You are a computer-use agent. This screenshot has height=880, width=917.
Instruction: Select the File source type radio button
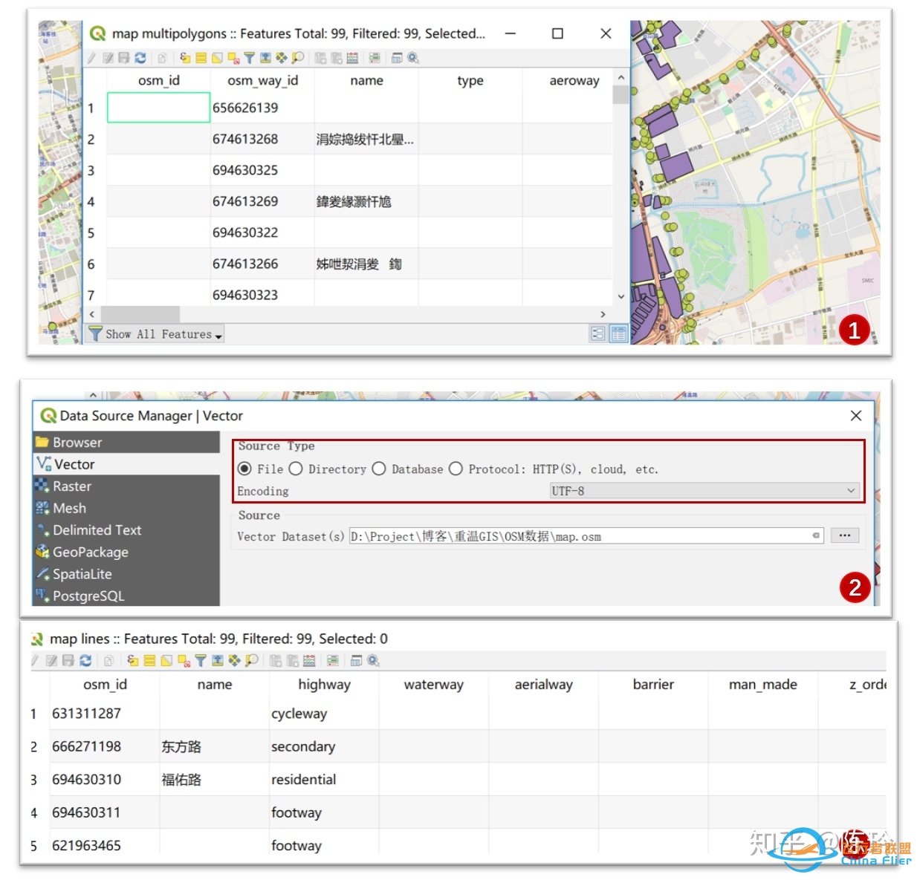point(244,469)
